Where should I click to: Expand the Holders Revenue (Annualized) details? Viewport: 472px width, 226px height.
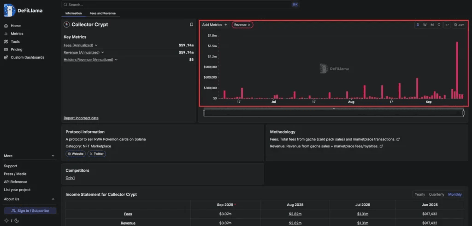[116, 60]
